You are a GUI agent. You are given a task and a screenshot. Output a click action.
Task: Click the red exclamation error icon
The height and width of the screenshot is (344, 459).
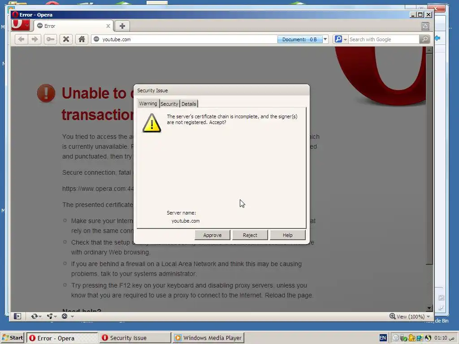(x=46, y=93)
